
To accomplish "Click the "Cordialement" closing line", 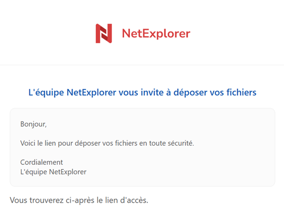I will pos(42,162).
